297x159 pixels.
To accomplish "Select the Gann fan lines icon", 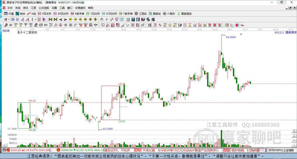I will 108,25.
